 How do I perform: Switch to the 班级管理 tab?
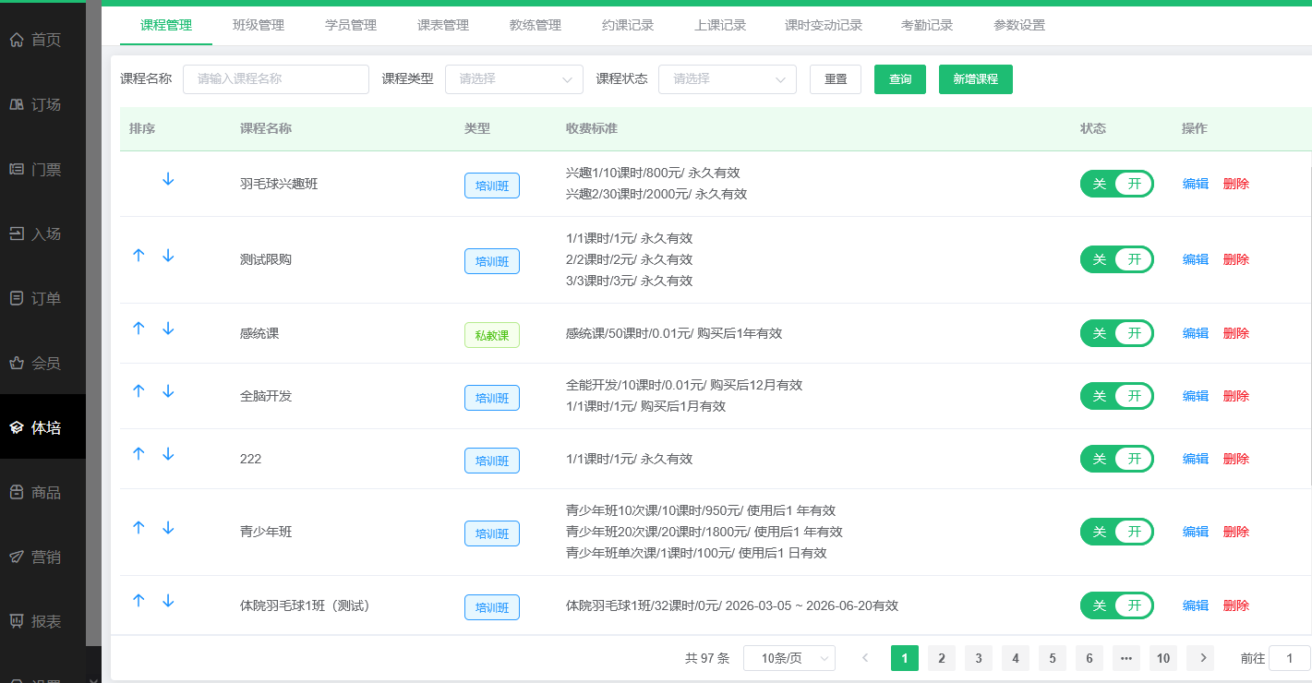(x=259, y=25)
